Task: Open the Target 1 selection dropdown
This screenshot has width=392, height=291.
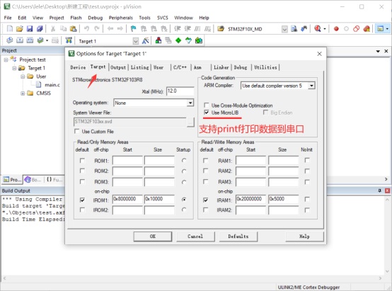Action: [x=135, y=41]
